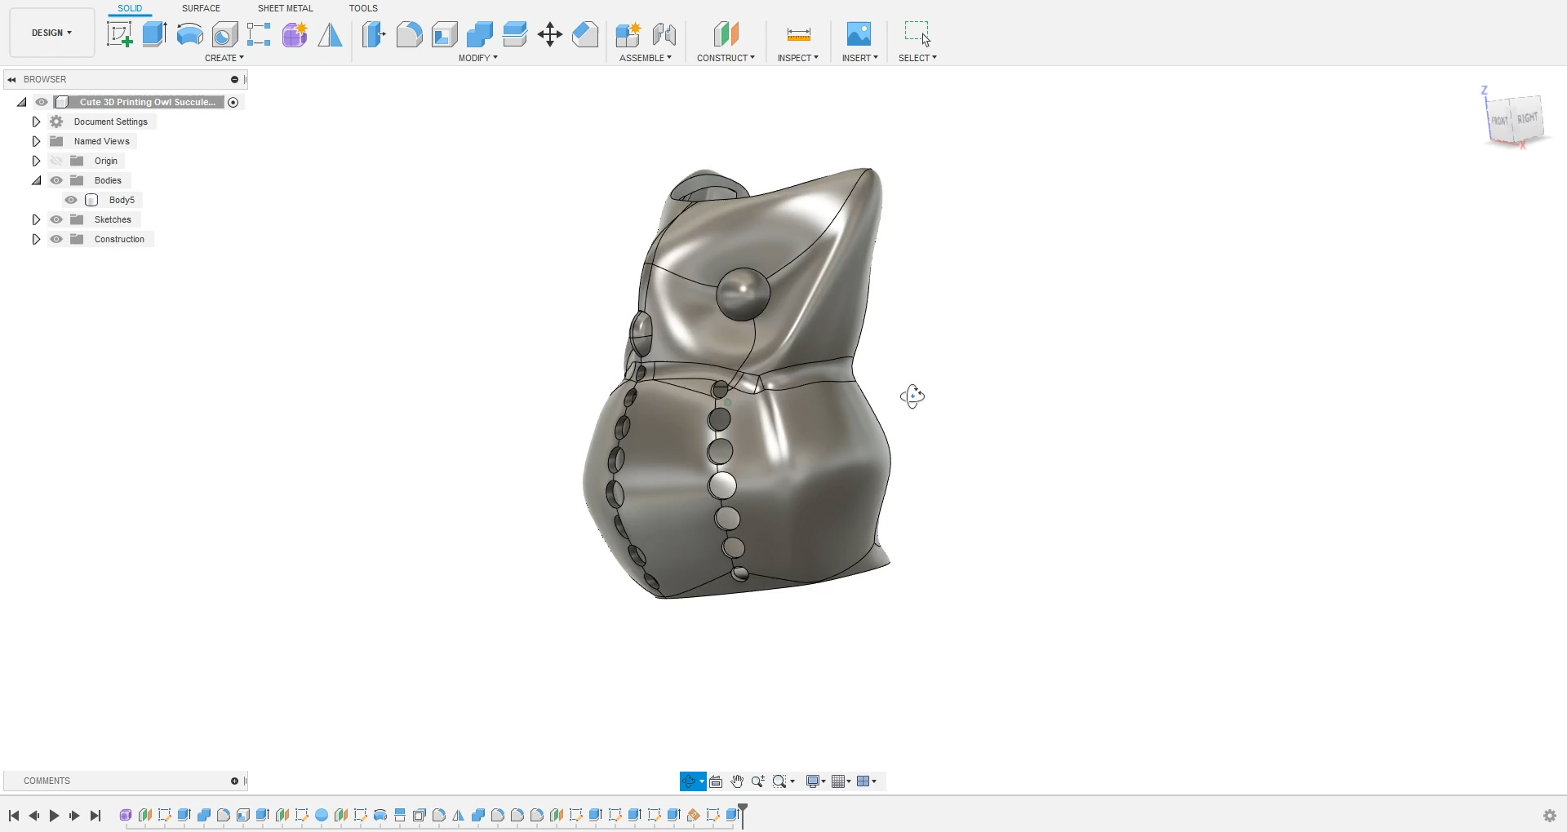Expand Document Settings node
Viewport: 1567px width, 832px height.
36,122
